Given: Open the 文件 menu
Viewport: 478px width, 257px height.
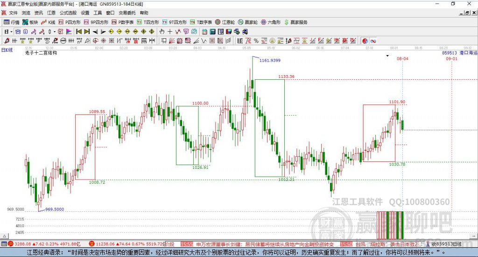Looking at the screenshot, I should pyautogui.click(x=13, y=13).
